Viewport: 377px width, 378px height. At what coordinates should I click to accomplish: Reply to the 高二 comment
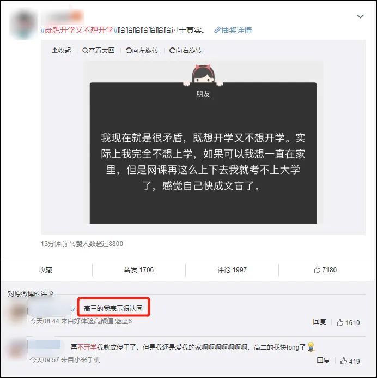pyautogui.click(x=323, y=361)
